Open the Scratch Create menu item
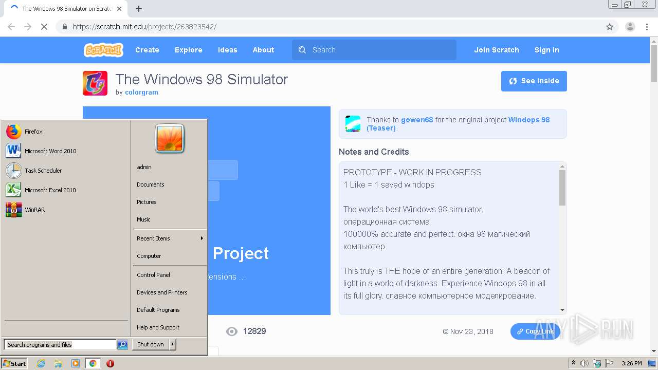 pyautogui.click(x=147, y=50)
